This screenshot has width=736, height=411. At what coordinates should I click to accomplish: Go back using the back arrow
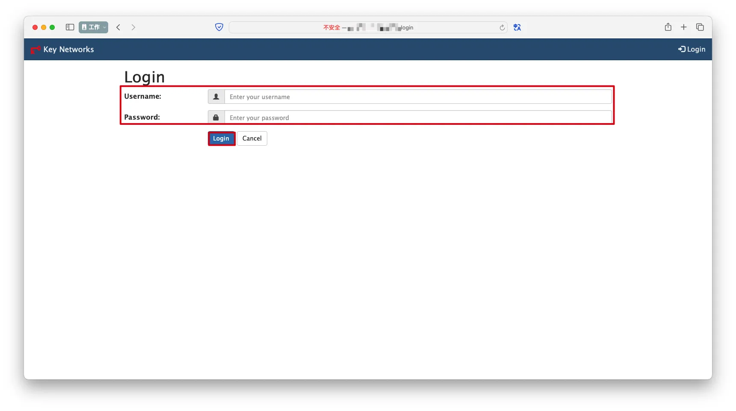(118, 27)
